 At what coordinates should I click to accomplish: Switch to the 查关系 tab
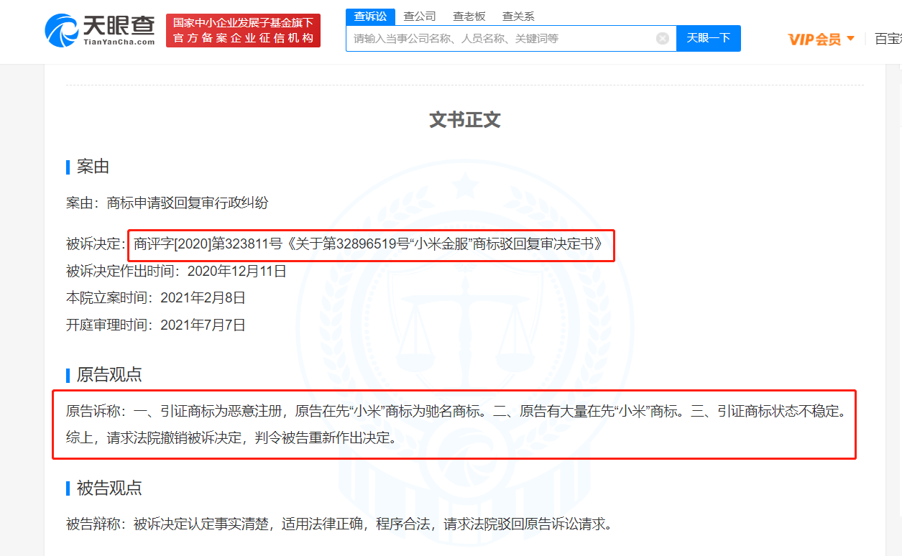pyautogui.click(x=518, y=16)
